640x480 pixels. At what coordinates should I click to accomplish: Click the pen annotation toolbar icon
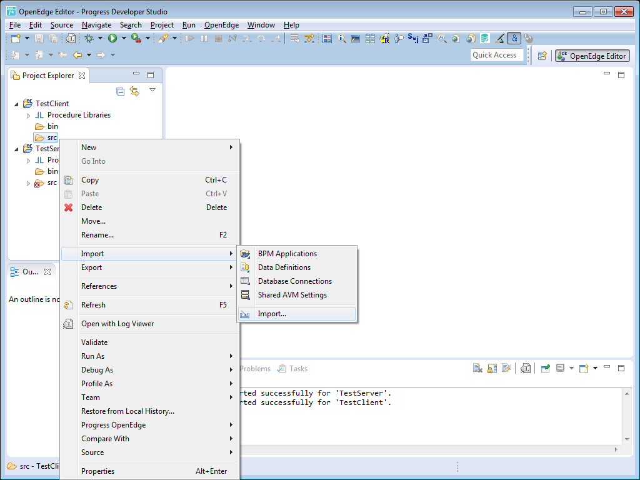[x=499, y=38]
